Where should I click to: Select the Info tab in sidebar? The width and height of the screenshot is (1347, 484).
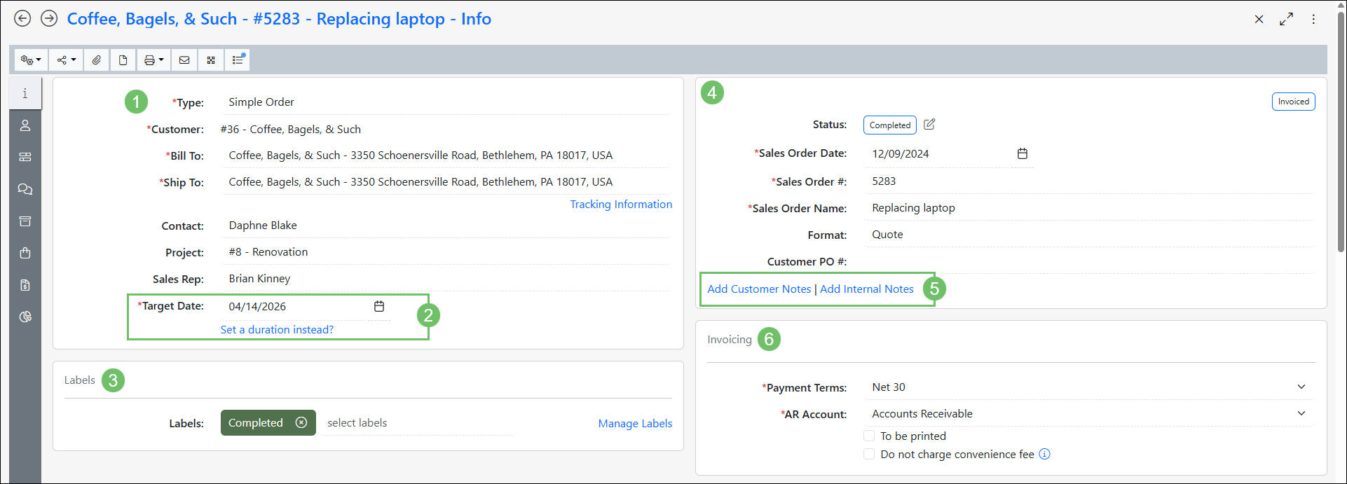pyautogui.click(x=25, y=93)
